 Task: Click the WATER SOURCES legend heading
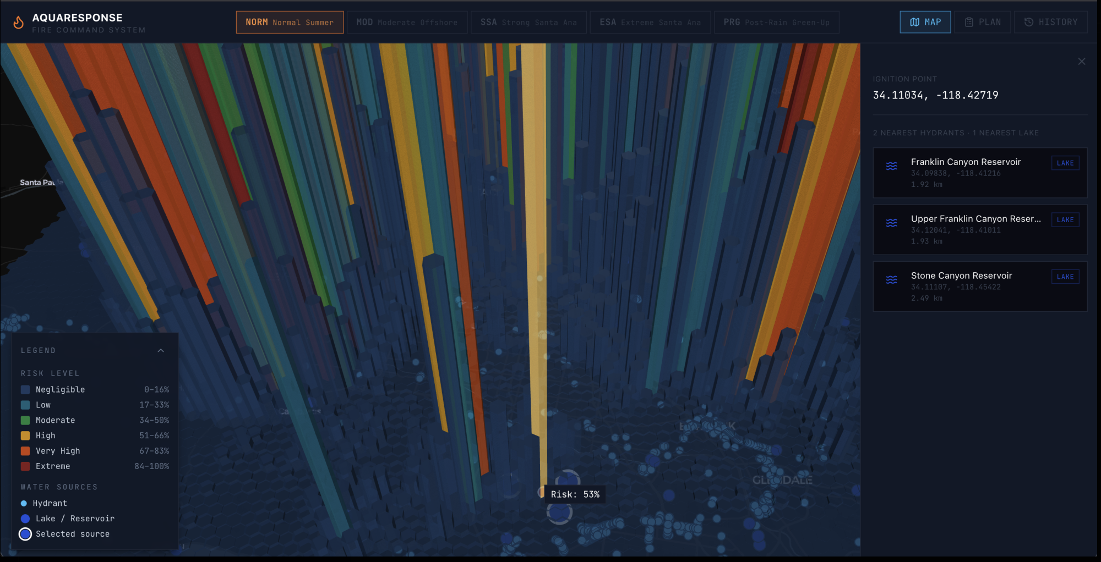pyautogui.click(x=59, y=487)
